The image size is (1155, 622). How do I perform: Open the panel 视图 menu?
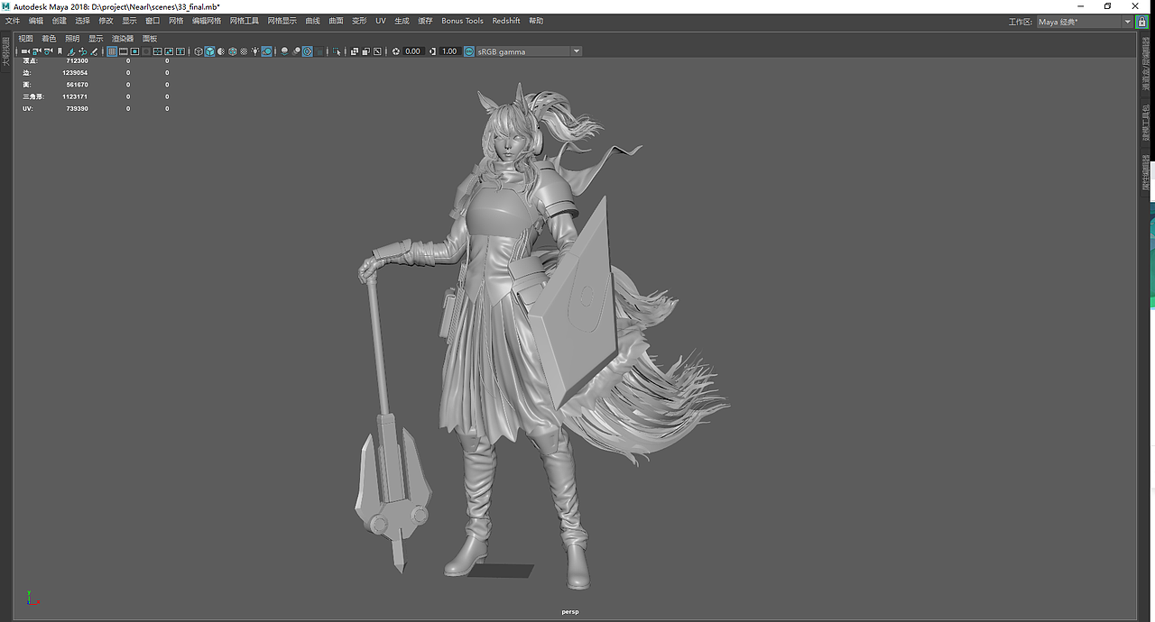(x=25, y=39)
